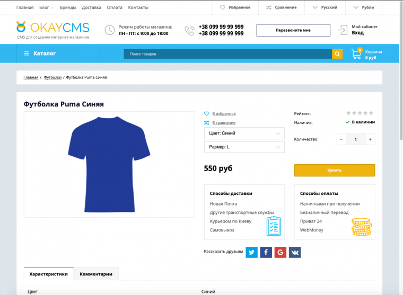
Task: Click the Корзина 0 руб text
Action: 373,55
